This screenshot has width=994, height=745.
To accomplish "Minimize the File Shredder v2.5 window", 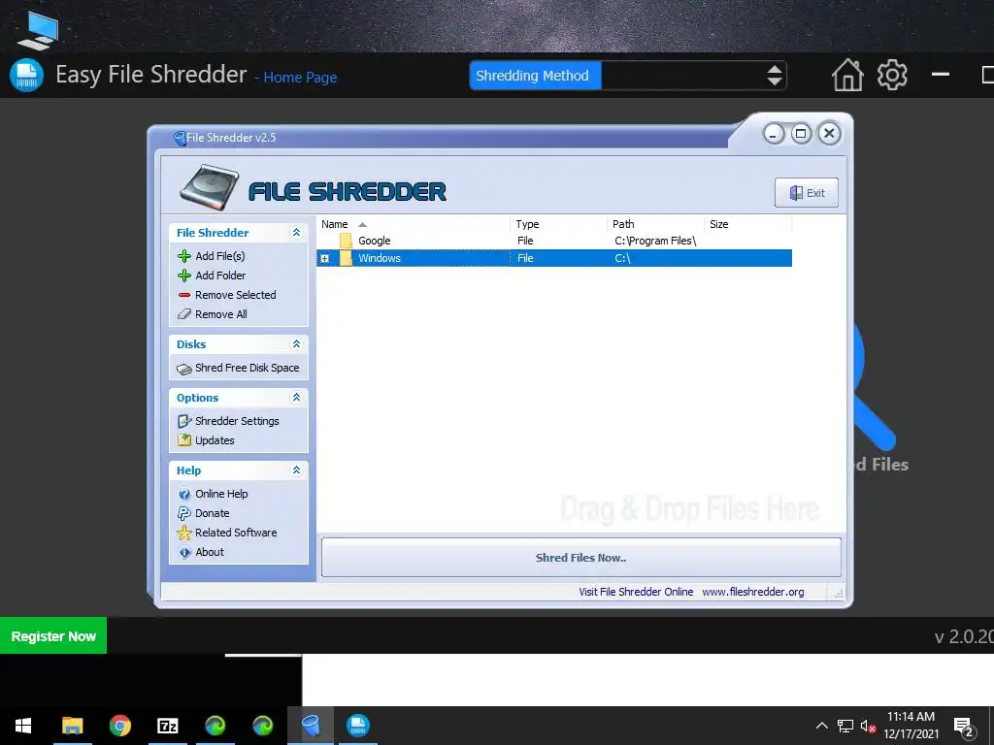I will [x=774, y=134].
